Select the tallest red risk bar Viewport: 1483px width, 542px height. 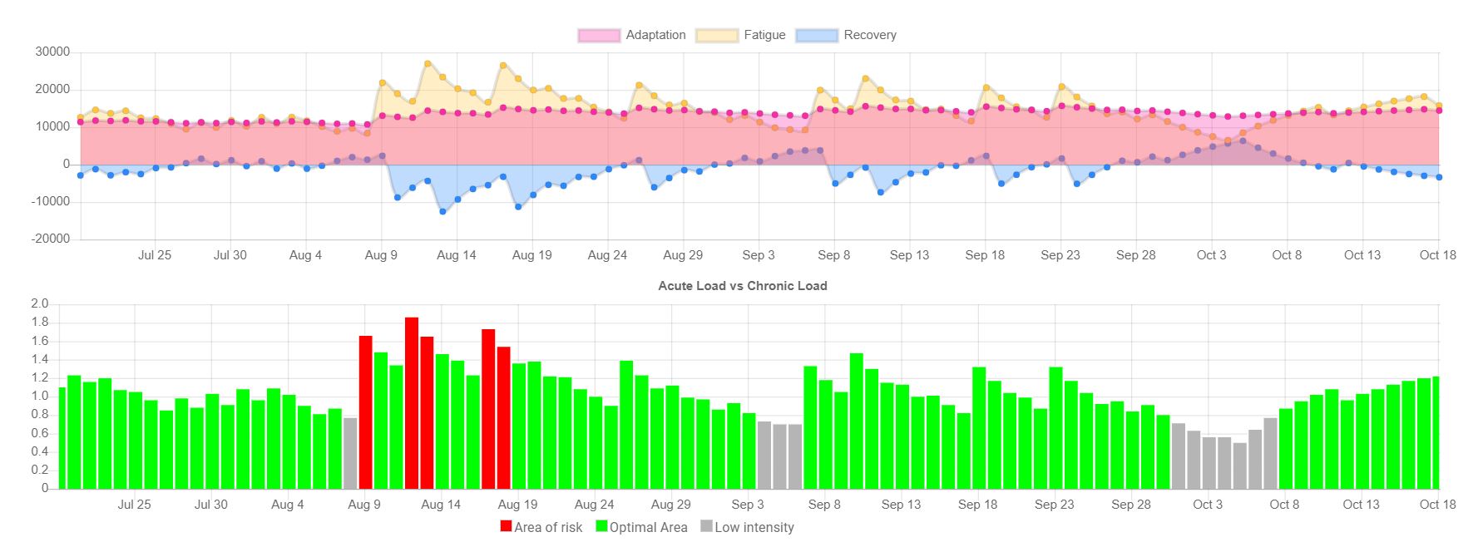[x=412, y=403]
